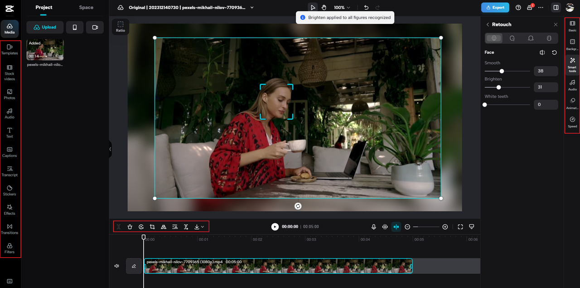The height and width of the screenshot is (288, 580).
Task: Adjust the Brighten slider handle
Action: pyautogui.click(x=499, y=87)
